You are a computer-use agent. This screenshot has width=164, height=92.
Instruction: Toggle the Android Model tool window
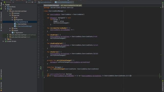163,86
